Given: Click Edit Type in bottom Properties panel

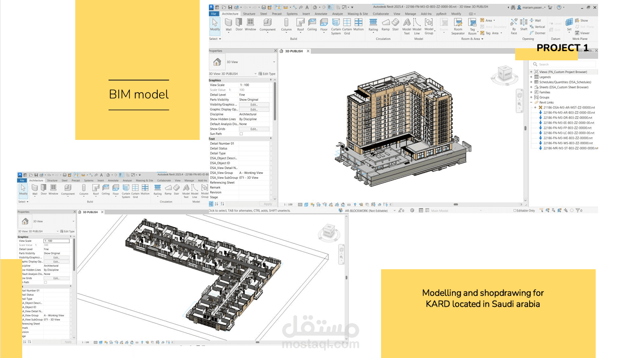Looking at the screenshot, I should point(68,231).
